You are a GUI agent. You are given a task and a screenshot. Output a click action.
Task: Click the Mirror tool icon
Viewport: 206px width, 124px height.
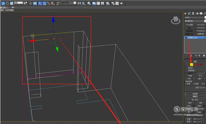79,3
